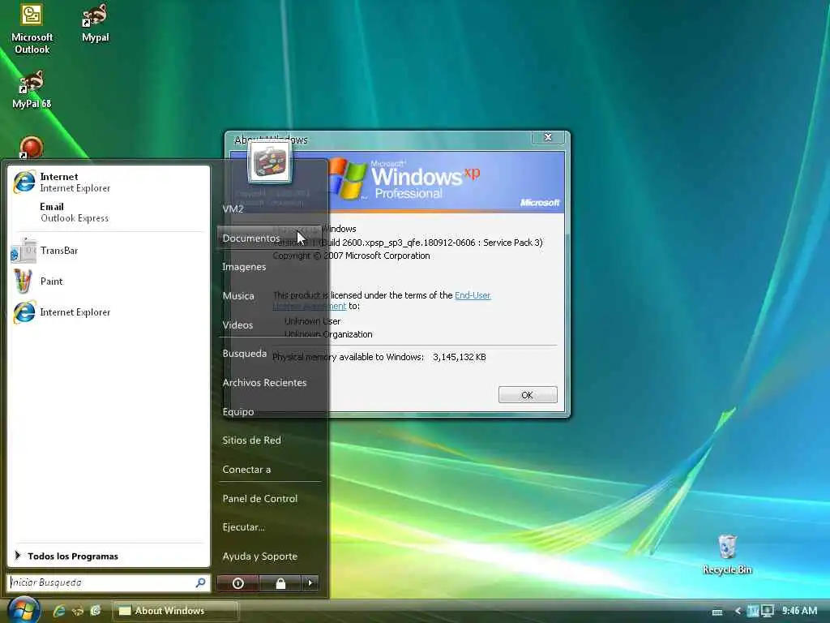830x623 pixels.
Task: Open the Recycle Bin icon
Action: pos(727,555)
